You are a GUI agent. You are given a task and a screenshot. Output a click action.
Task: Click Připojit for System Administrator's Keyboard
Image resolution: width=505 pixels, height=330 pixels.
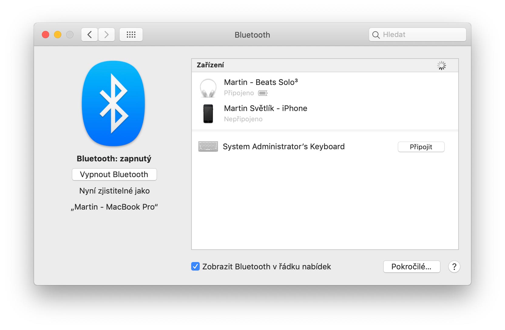[x=421, y=147]
